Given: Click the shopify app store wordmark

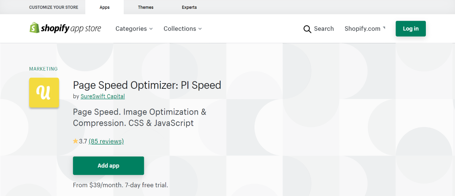Looking at the screenshot, I should pyautogui.click(x=71, y=29).
